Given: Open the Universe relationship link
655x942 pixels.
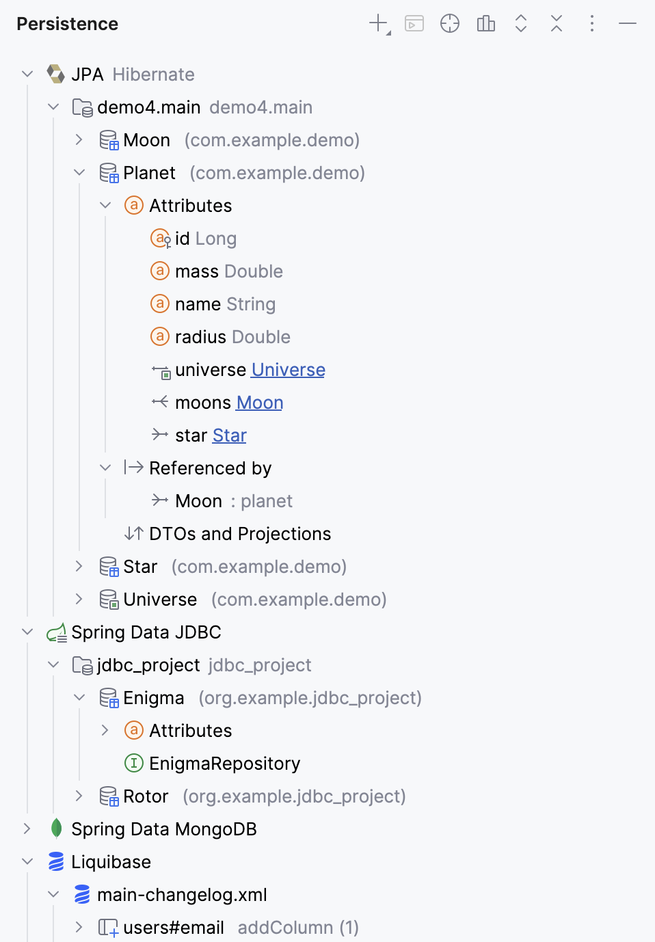Looking at the screenshot, I should (287, 369).
